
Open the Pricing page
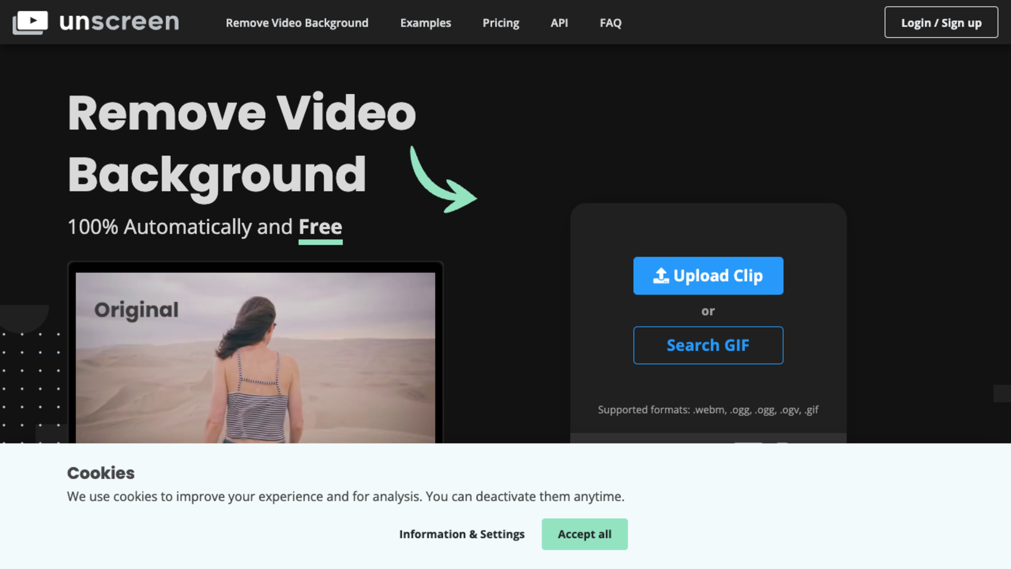[501, 23]
